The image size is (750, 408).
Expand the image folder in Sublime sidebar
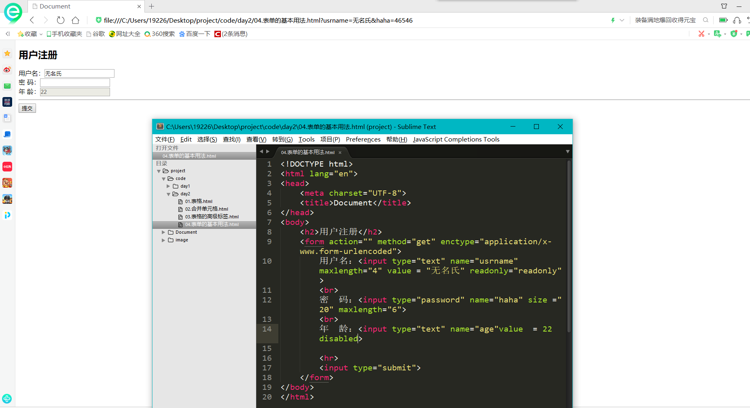tap(163, 240)
